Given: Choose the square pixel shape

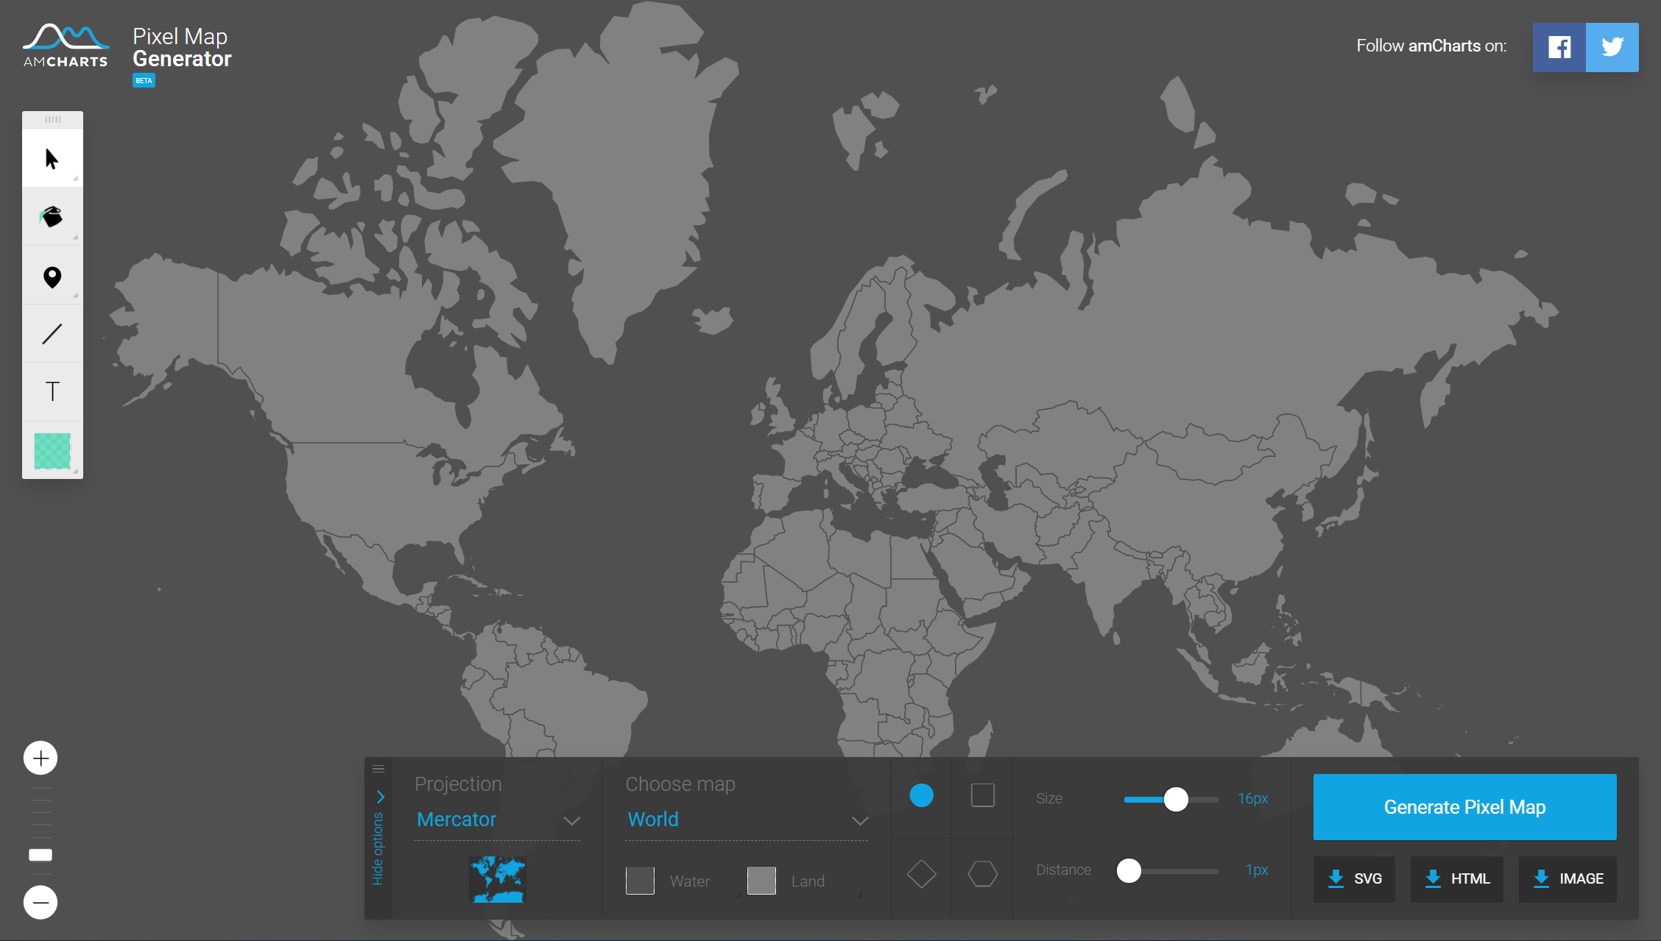Looking at the screenshot, I should coord(982,795).
